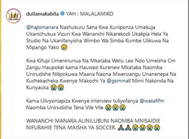This screenshot has width=189, height=139.
Task: Click first crying emoji after Kunyauka
Action: point(54,87)
